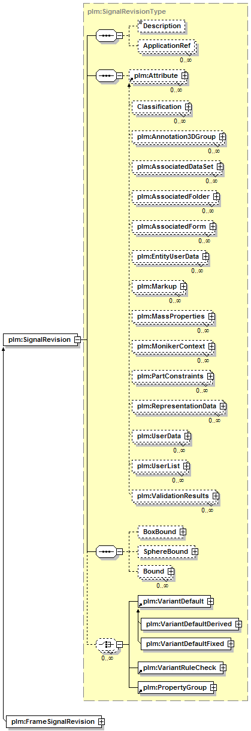
Task: Collapse the plm:SignalRevision node
Action: pyautogui.click(x=77, y=340)
